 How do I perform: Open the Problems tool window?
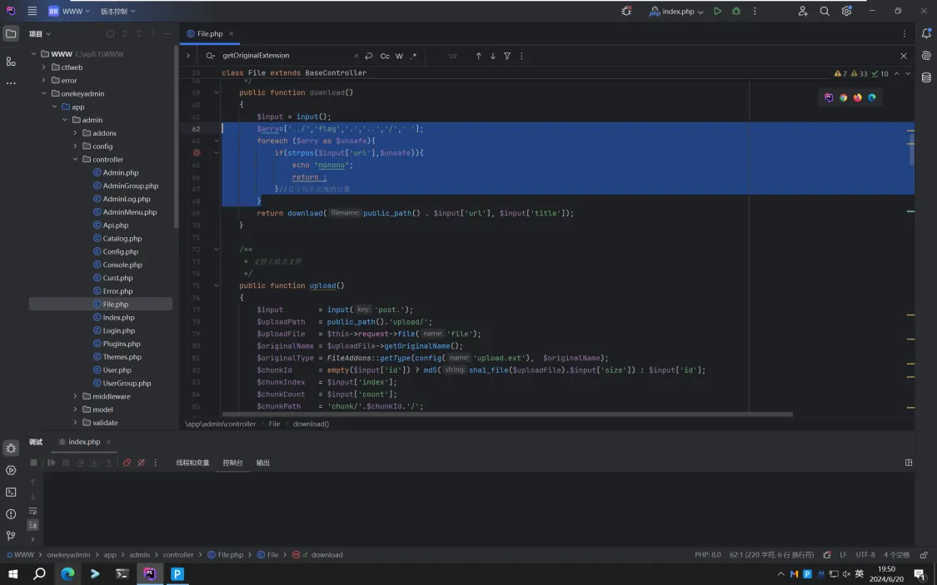pyautogui.click(x=11, y=514)
